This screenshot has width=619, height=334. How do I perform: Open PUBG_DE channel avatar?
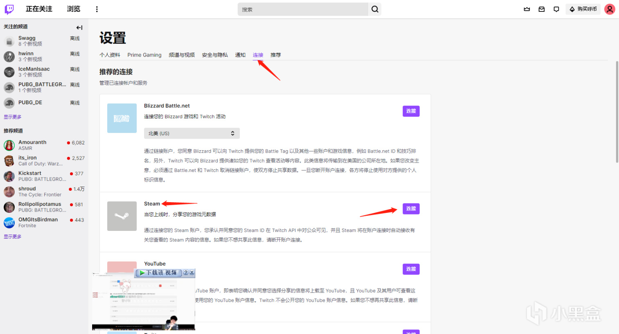pos(9,103)
